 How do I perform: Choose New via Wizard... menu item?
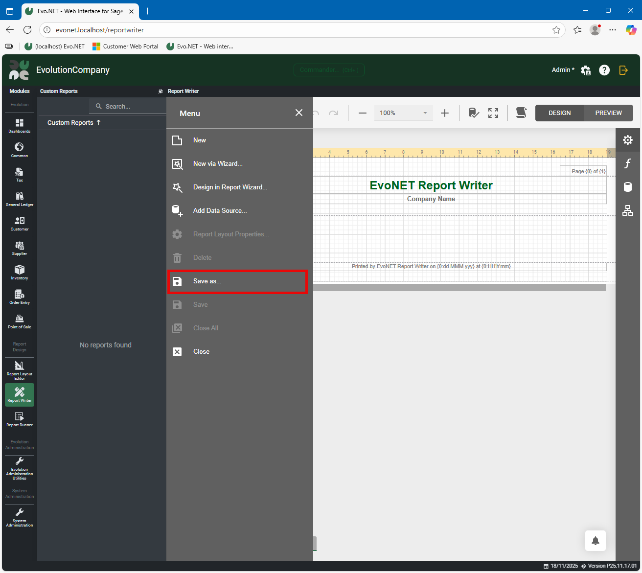click(217, 164)
